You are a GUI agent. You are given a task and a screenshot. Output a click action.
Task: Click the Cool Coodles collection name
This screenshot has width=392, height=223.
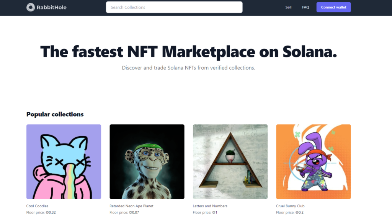(37, 206)
